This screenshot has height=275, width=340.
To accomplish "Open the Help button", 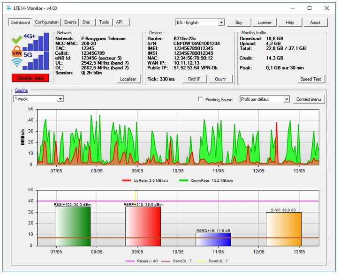I will coord(290,22).
